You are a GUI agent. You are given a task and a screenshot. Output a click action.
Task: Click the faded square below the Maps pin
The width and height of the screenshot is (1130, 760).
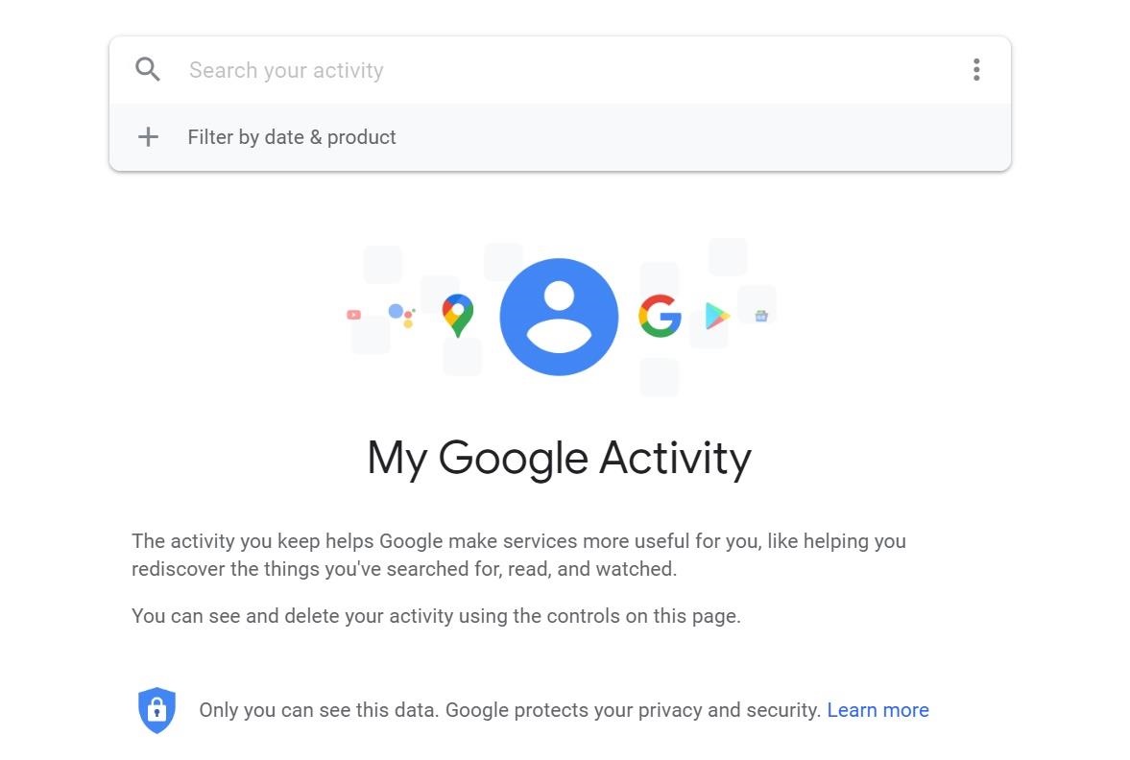point(462,357)
